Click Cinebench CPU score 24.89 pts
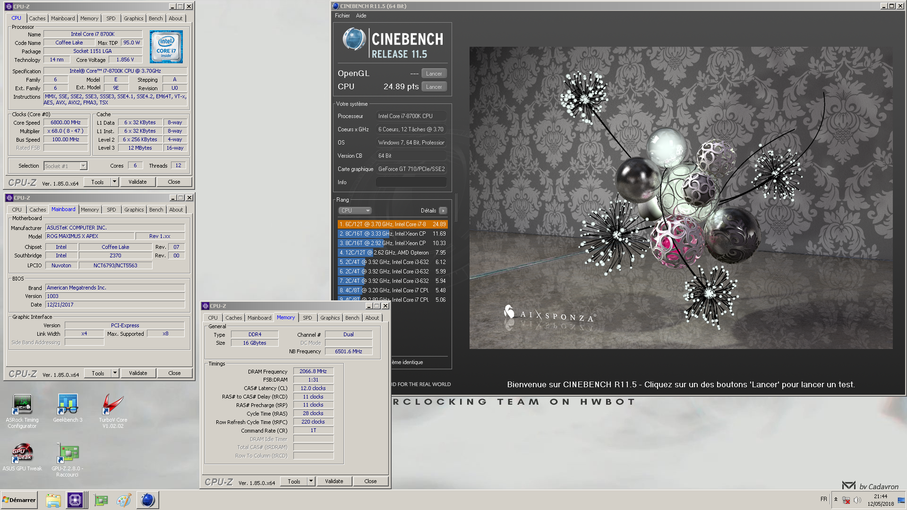 point(401,87)
